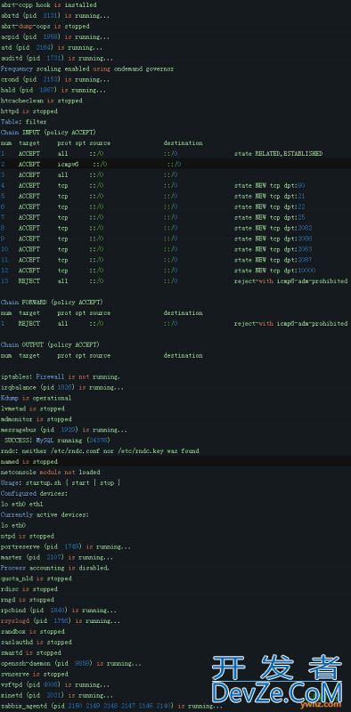Viewport: 351px width, 712px height.
Task: Select the 'Chain OUTPUT (policy ACCEPT)' heading
Action: pos(50,344)
